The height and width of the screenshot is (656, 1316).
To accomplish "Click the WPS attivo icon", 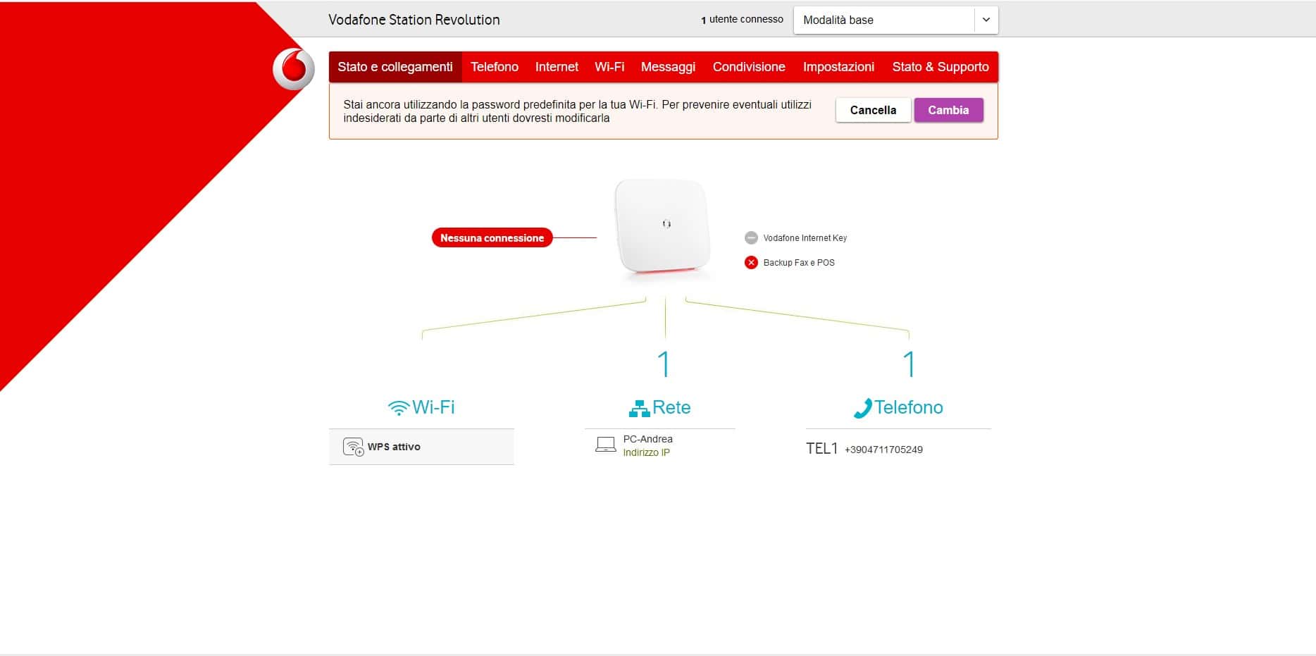I will coord(353,446).
